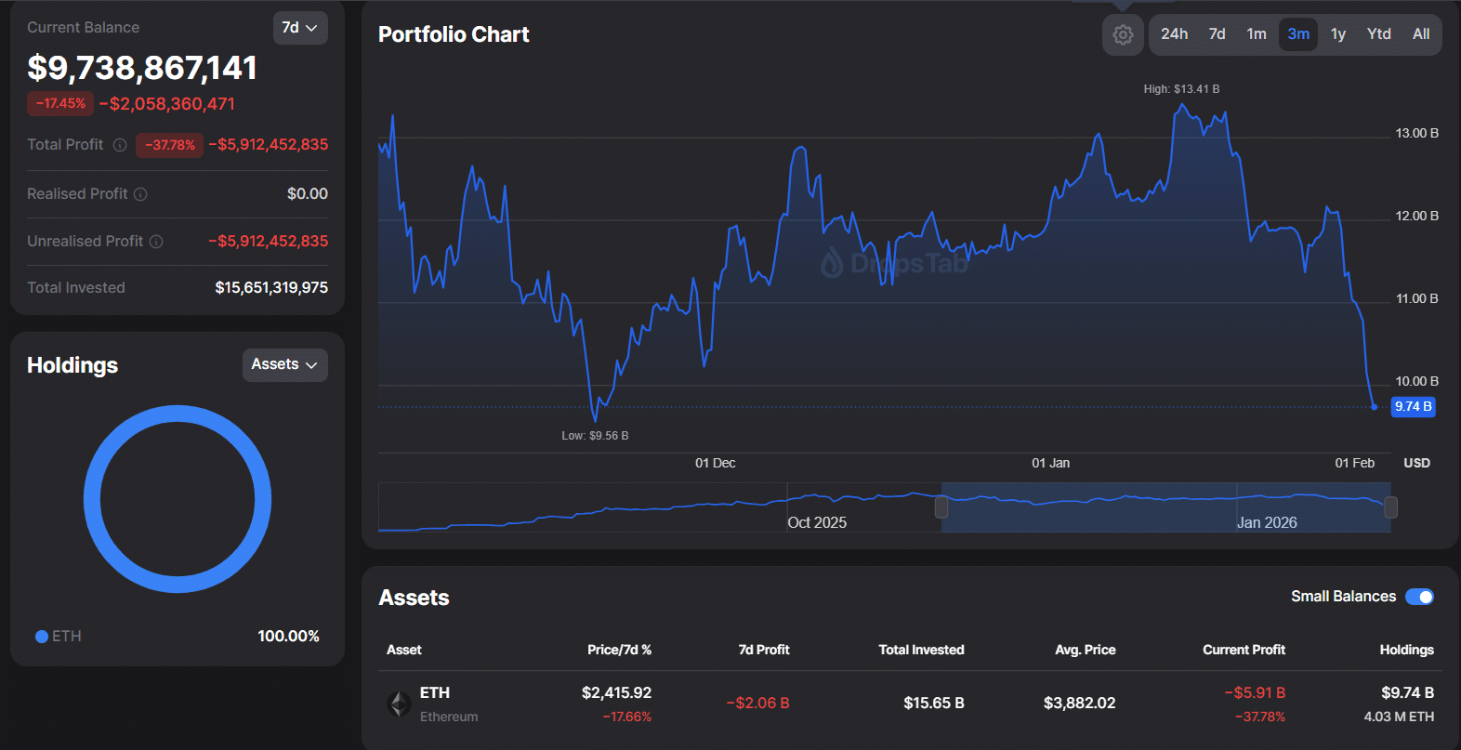Image resolution: width=1461 pixels, height=750 pixels.
Task: Open the chart settings gear icon
Action: click(1123, 35)
